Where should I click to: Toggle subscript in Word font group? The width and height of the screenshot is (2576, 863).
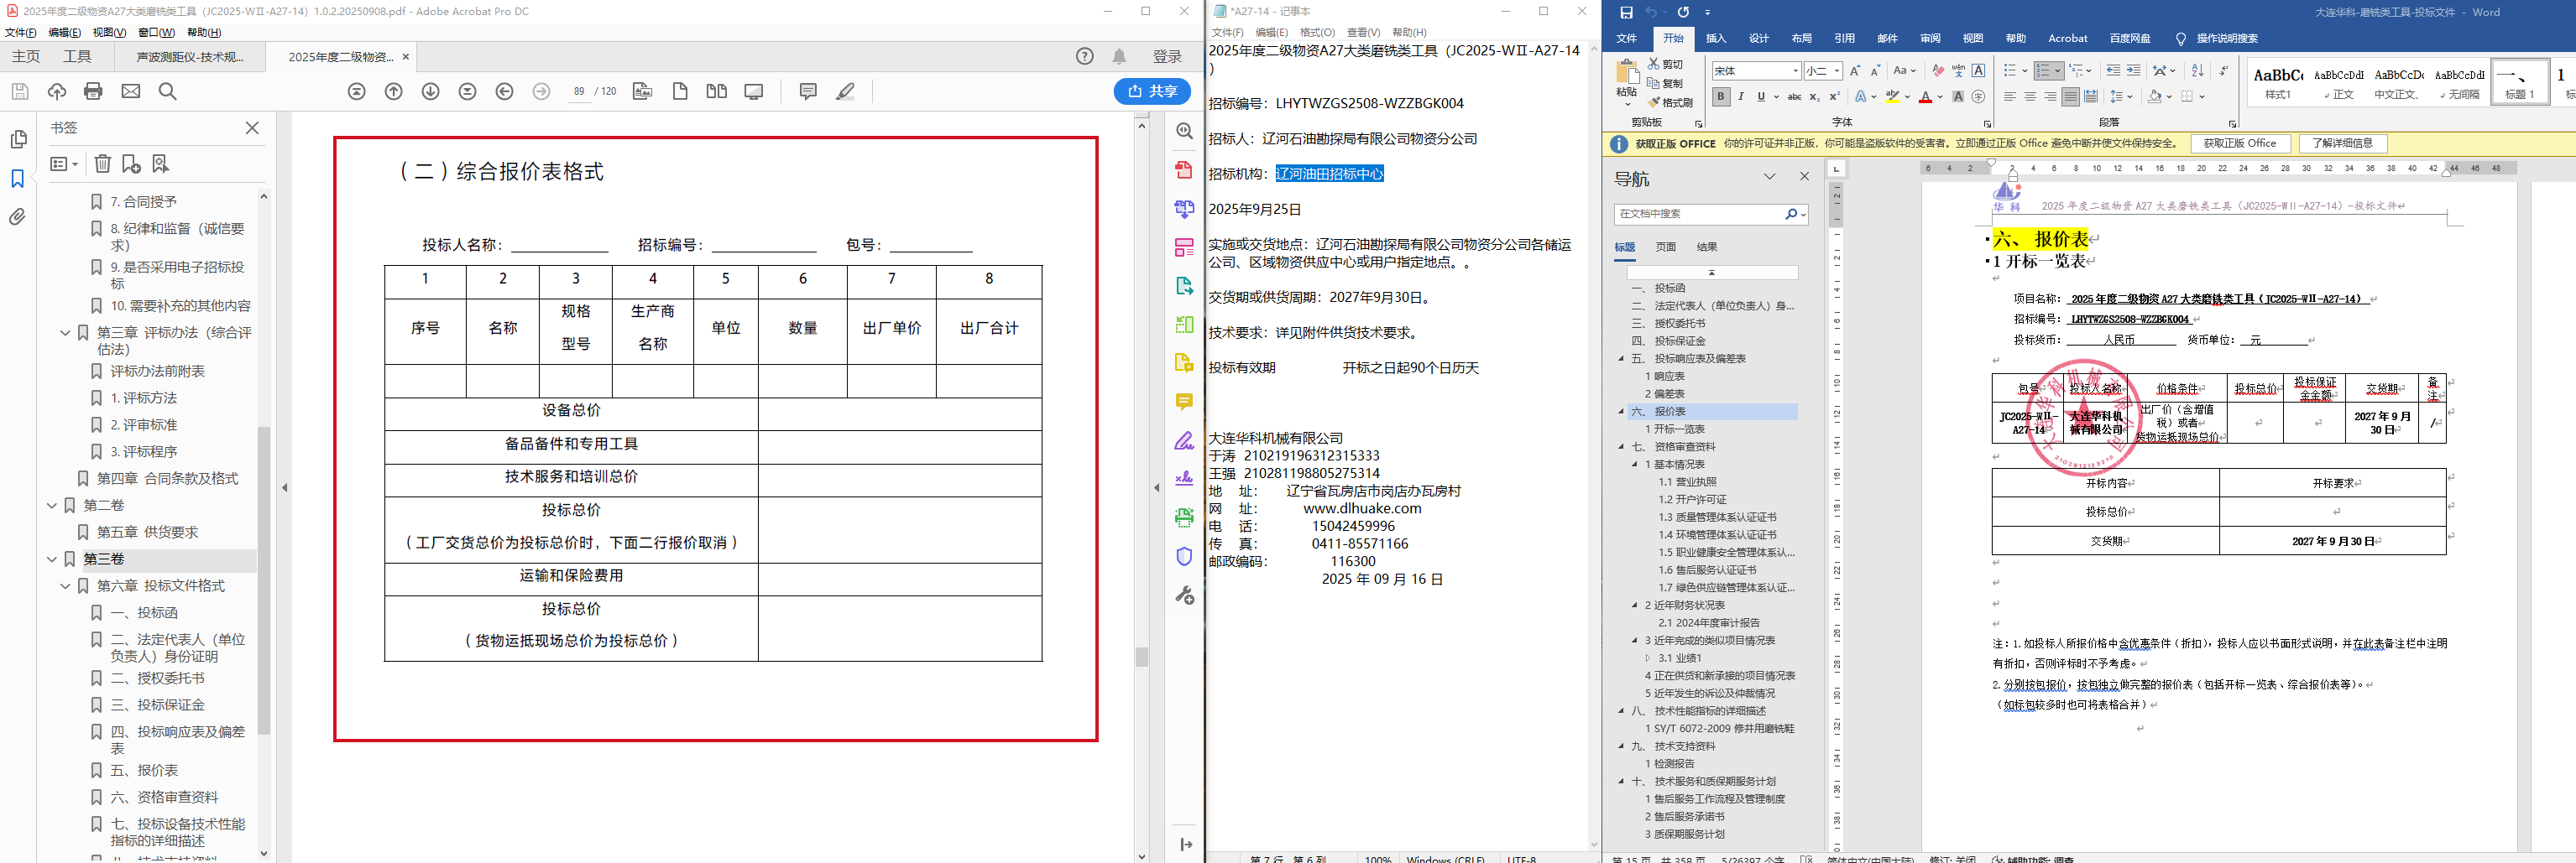(x=1815, y=97)
